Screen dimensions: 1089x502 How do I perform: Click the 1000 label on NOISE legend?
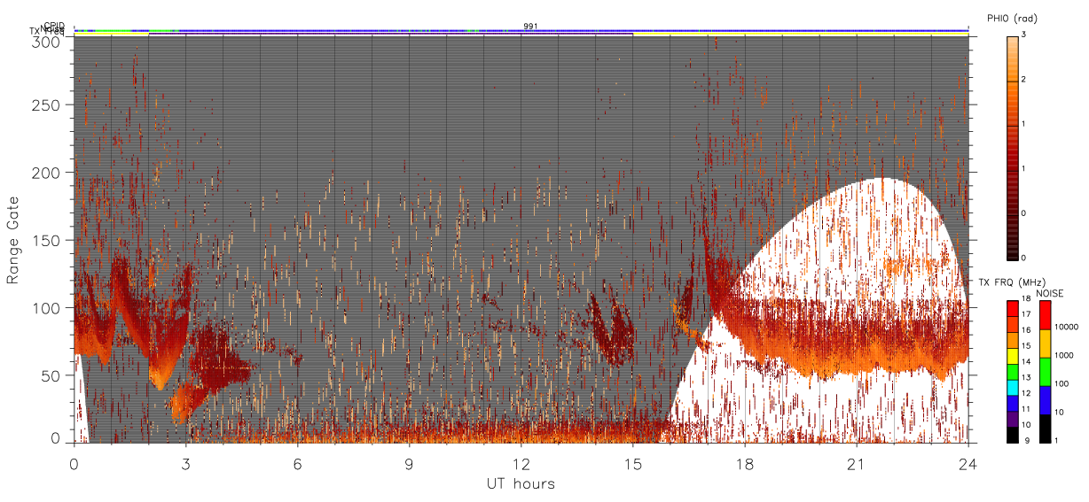click(x=1063, y=355)
